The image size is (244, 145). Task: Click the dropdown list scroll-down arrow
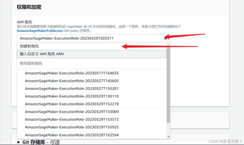(x=168, y=137)
